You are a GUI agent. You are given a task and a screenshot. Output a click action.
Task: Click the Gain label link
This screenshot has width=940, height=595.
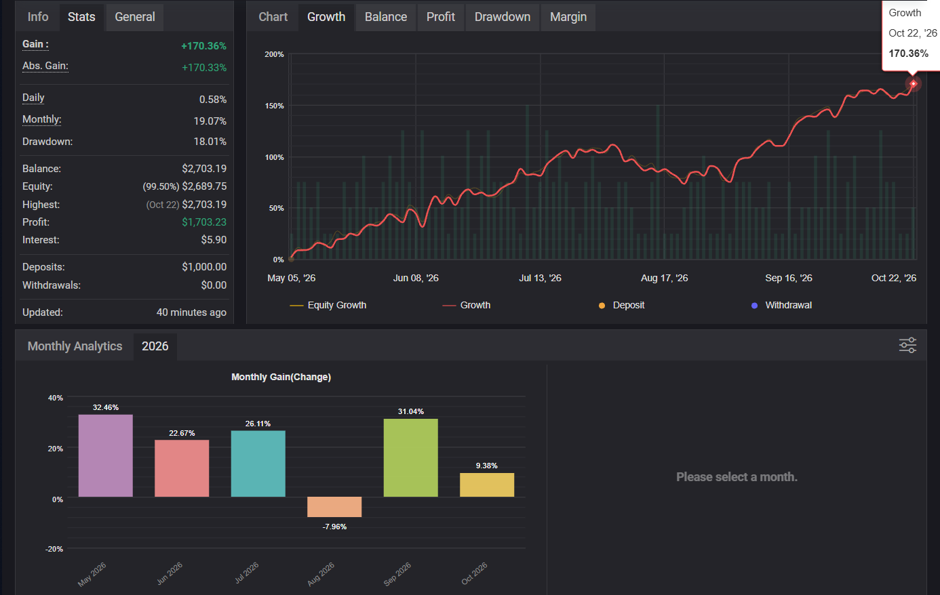tap(35, 44)
